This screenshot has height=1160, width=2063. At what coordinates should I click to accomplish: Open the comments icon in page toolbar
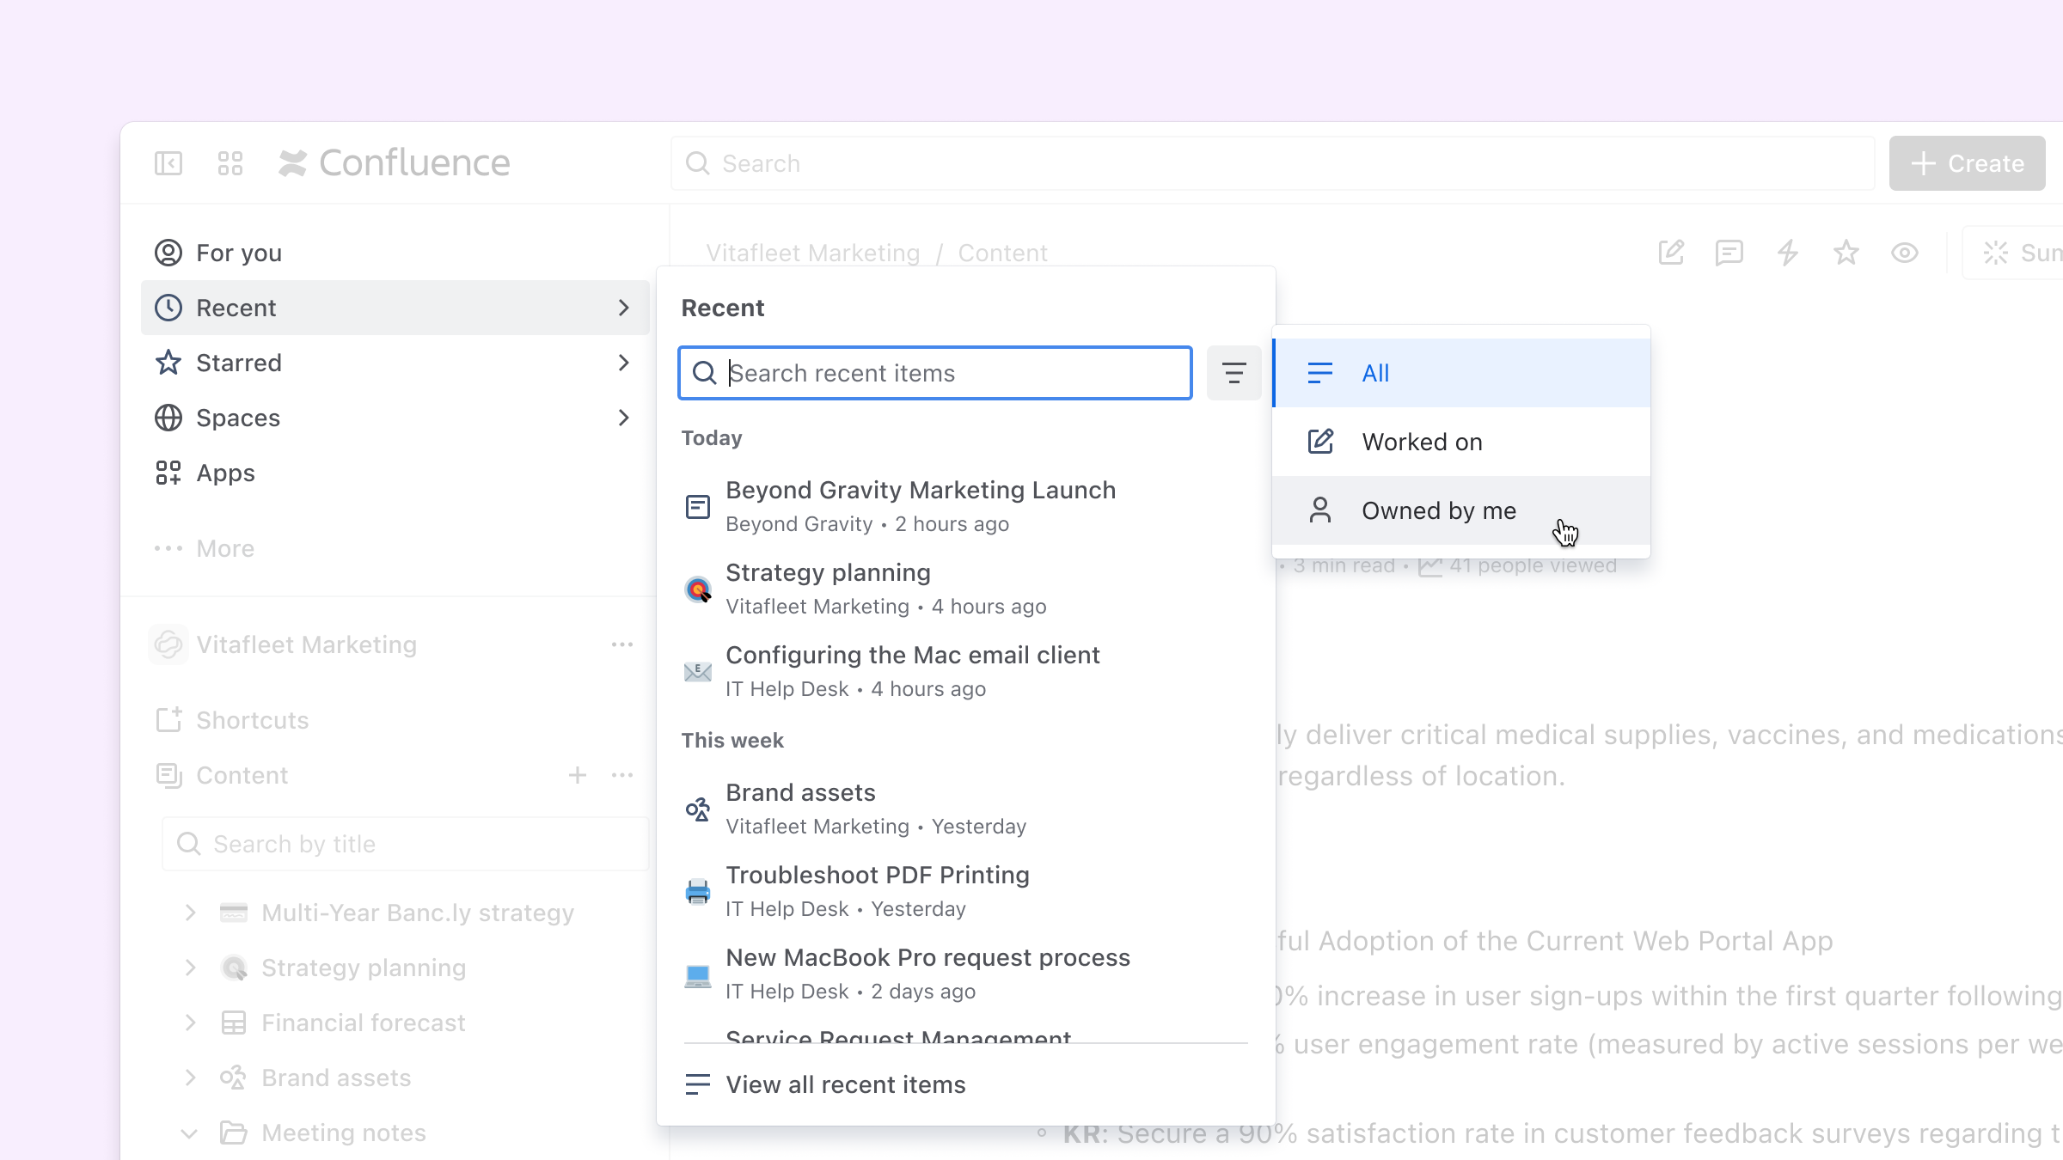pyautogui.click(x=1729, y=253)
